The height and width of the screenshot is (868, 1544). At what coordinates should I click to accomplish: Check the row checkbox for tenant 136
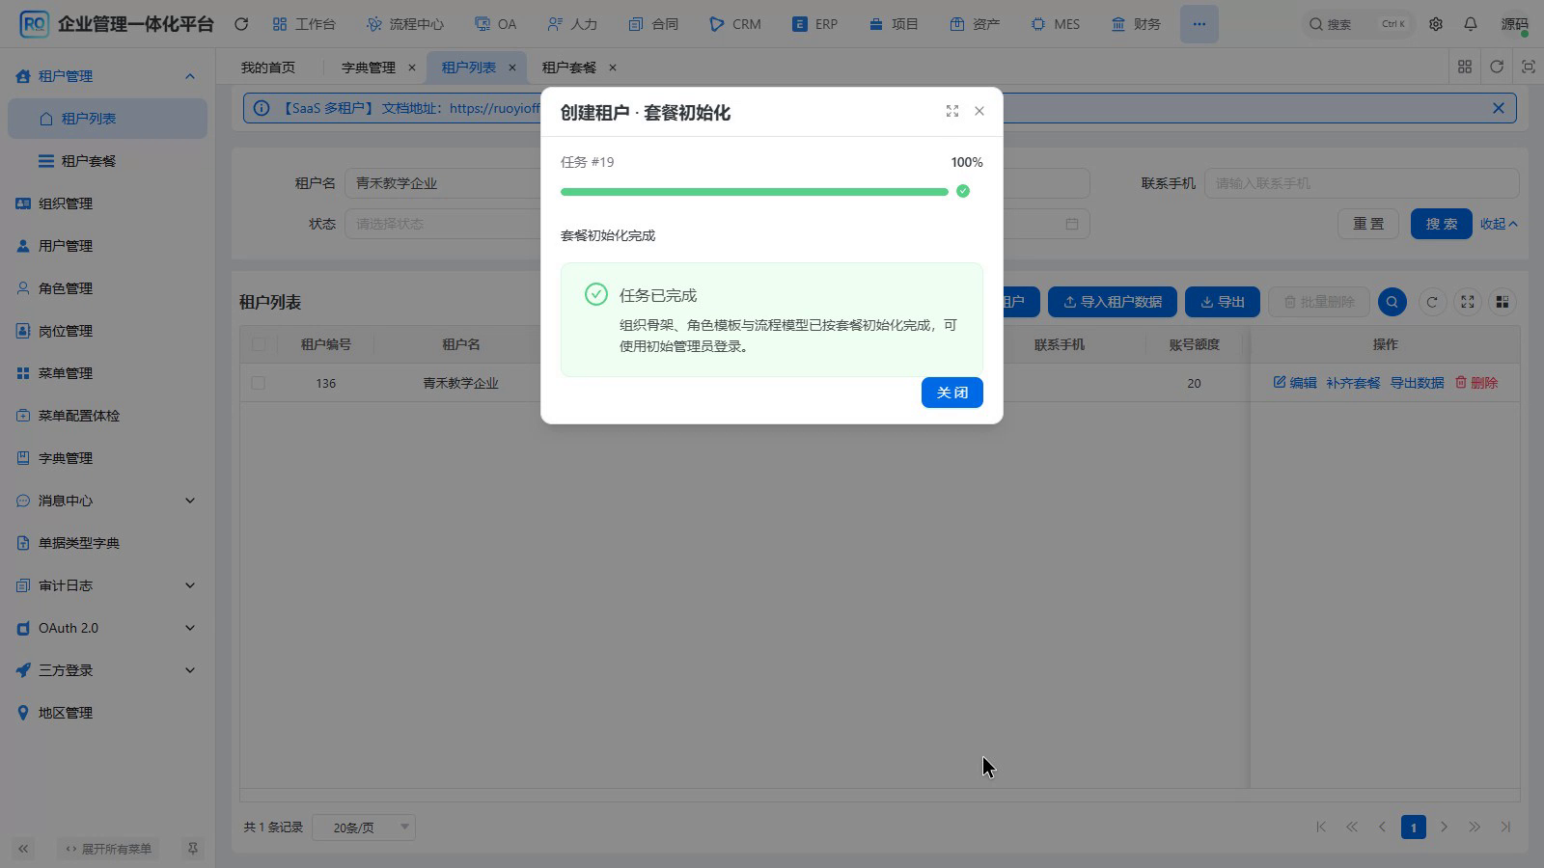tap(259, 383)
